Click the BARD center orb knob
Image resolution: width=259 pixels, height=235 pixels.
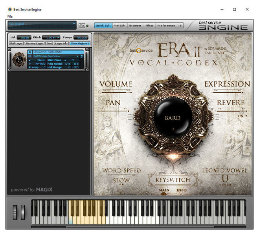tap(173, 117)
